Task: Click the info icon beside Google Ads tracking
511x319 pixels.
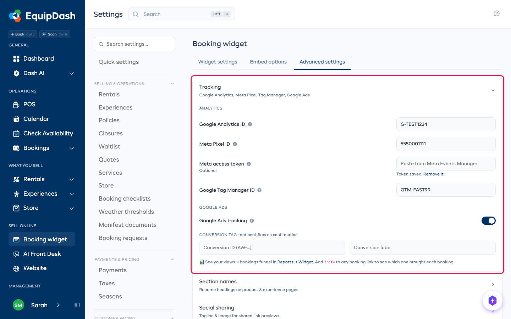Action: (252, 221)
